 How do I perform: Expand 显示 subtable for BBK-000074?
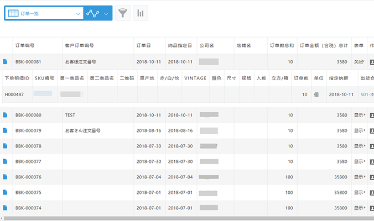point(360,208)
